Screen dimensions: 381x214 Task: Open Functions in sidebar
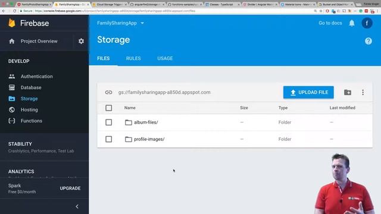(x=32, y=121)
